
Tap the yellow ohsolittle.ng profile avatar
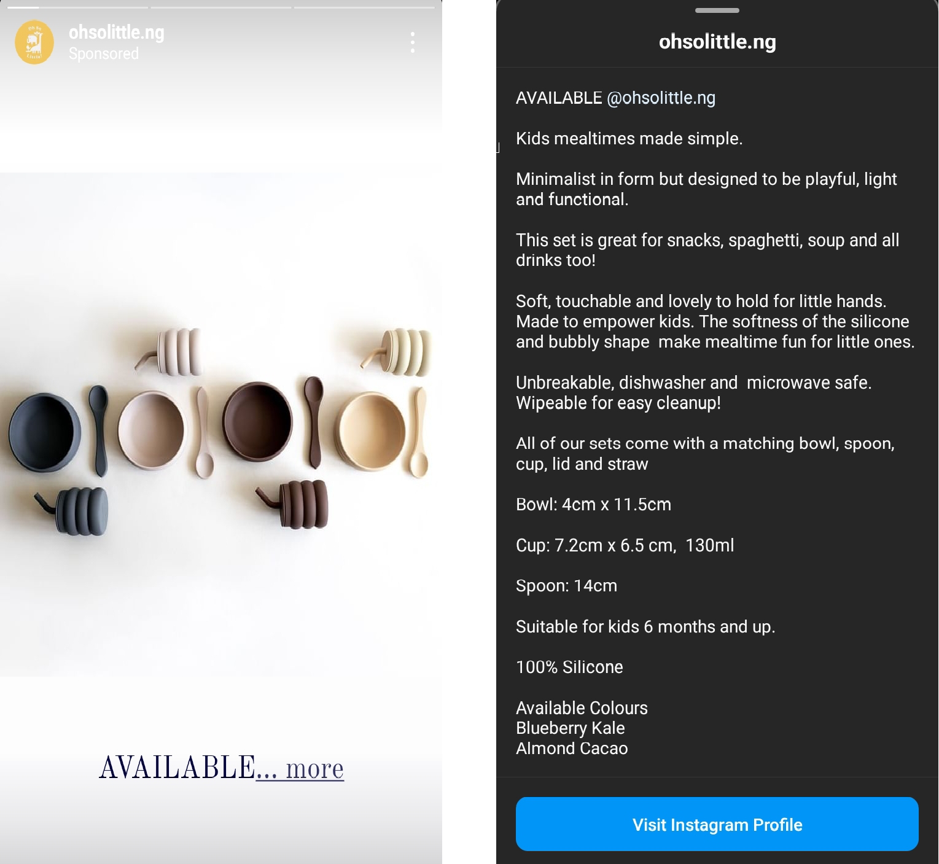34,42
